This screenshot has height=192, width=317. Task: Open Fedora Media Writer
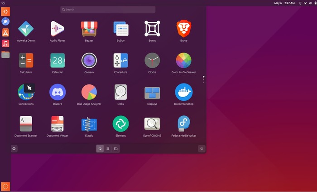(x=184, y=124)
